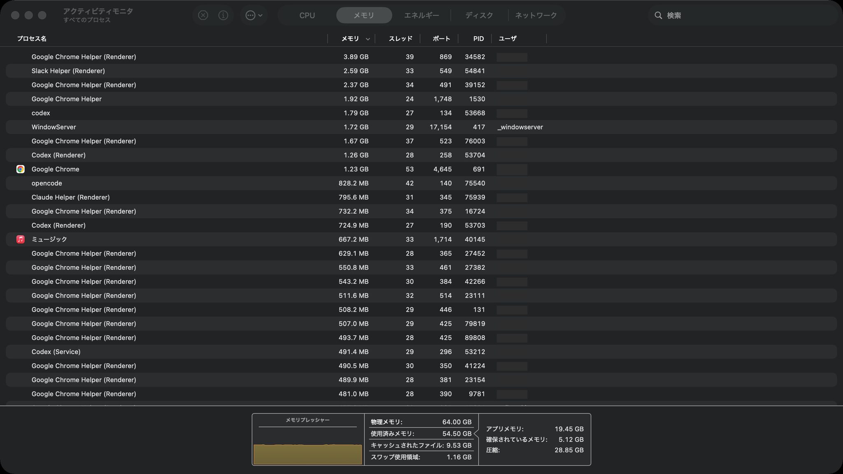
Task: Select the Codex (Renderer) row using 1.26 GB
Action: point(421,155)
